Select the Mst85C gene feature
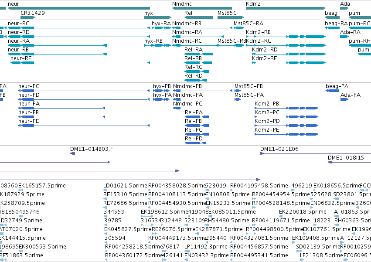This screenshot has height=262, width=371. coord(231,17)
